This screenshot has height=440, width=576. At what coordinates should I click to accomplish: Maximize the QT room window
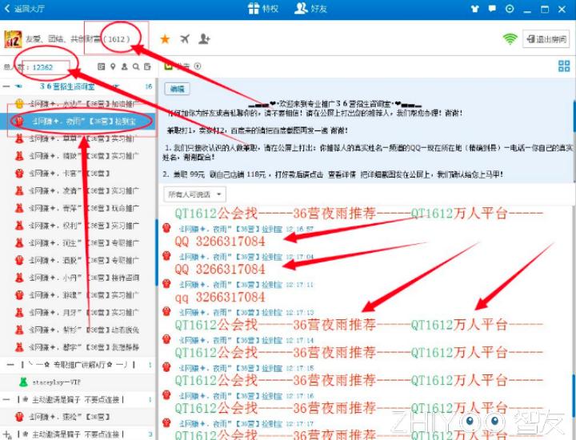(545, 9)
